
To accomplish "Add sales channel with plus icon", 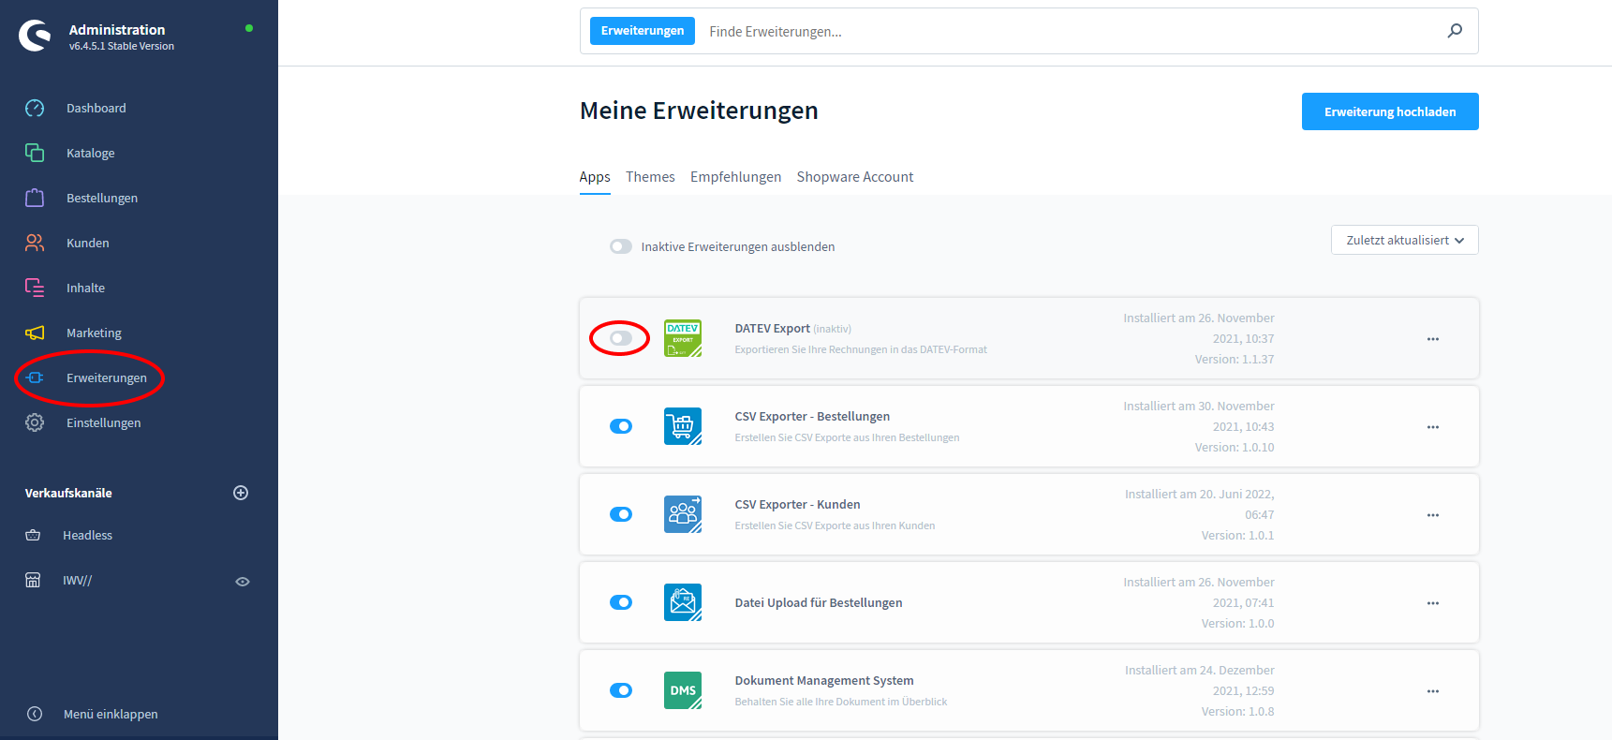I will pos(241,493).
